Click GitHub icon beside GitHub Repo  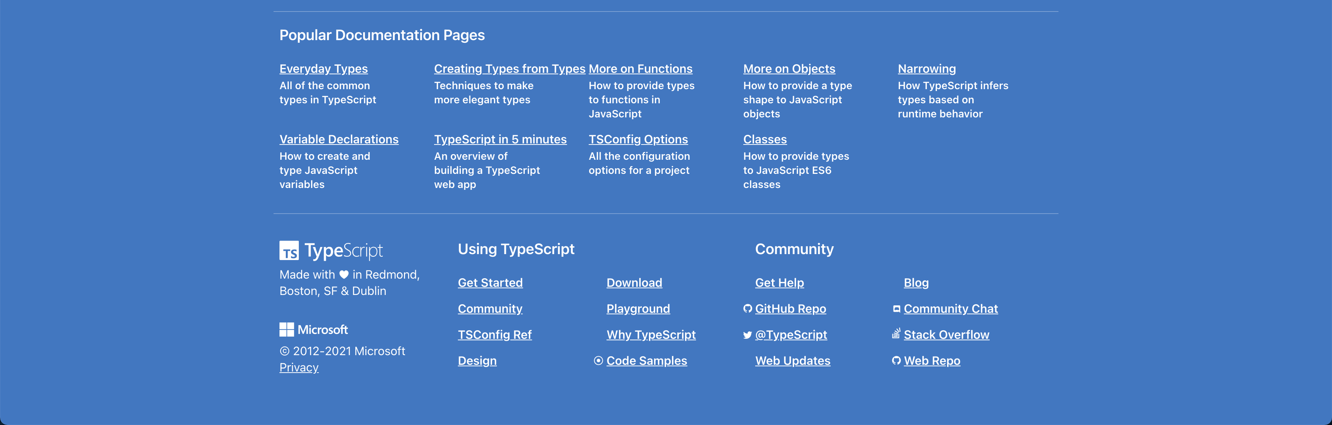(747, 309)
